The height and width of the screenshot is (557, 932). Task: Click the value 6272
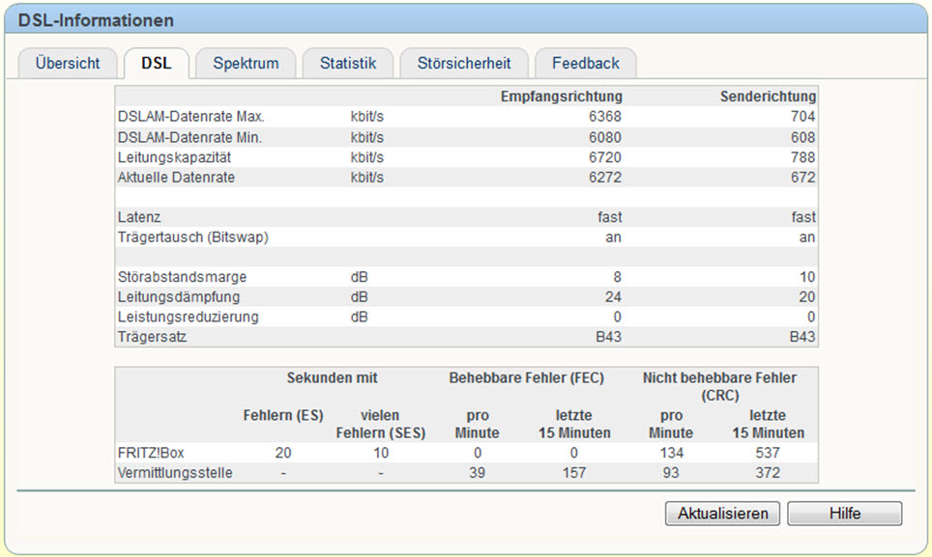coord(605,177)
